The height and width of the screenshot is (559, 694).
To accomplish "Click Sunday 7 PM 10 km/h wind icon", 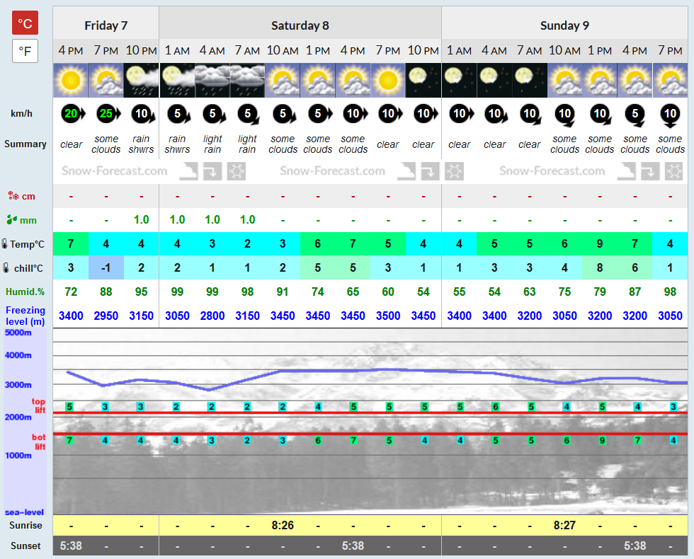I will tap(670, 115).
